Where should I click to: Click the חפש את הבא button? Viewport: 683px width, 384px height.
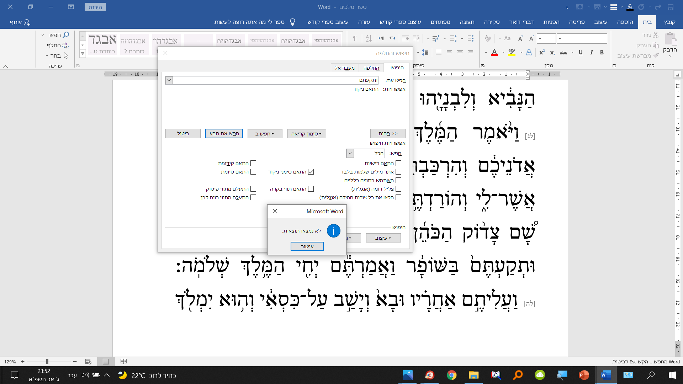tap(224, 134)
